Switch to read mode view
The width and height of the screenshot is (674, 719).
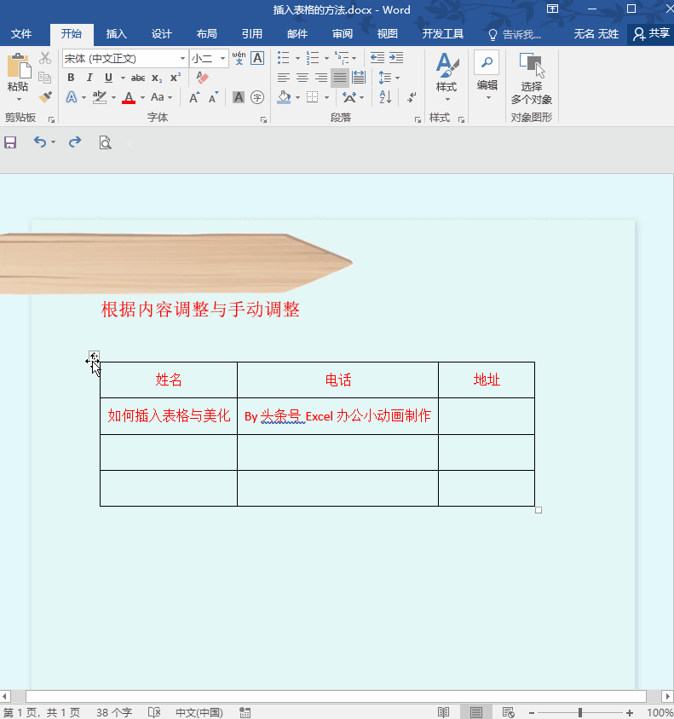pos(443,712)
